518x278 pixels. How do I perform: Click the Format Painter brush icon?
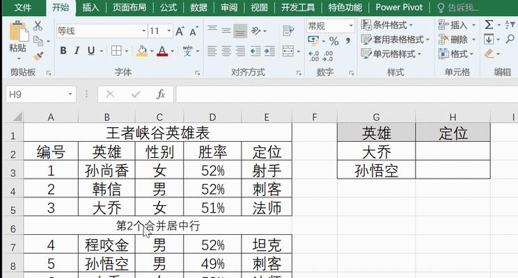[x=38, y=56]
